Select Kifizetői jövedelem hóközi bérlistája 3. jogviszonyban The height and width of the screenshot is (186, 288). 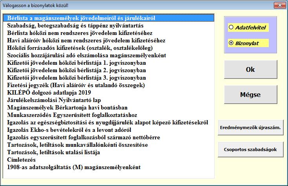click(x=109, y=78)
